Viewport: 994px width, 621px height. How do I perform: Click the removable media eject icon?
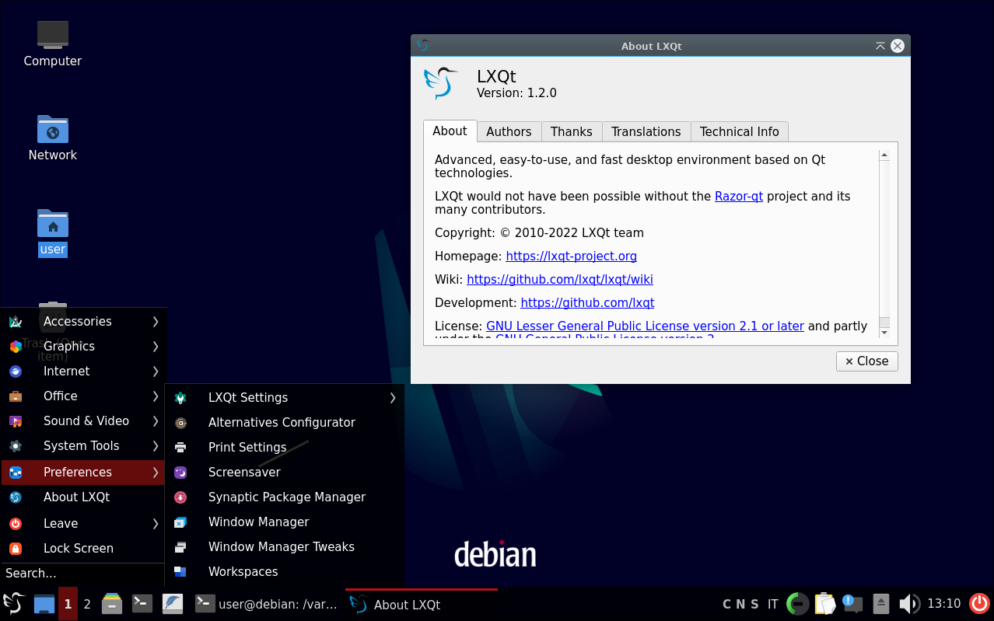880,604
